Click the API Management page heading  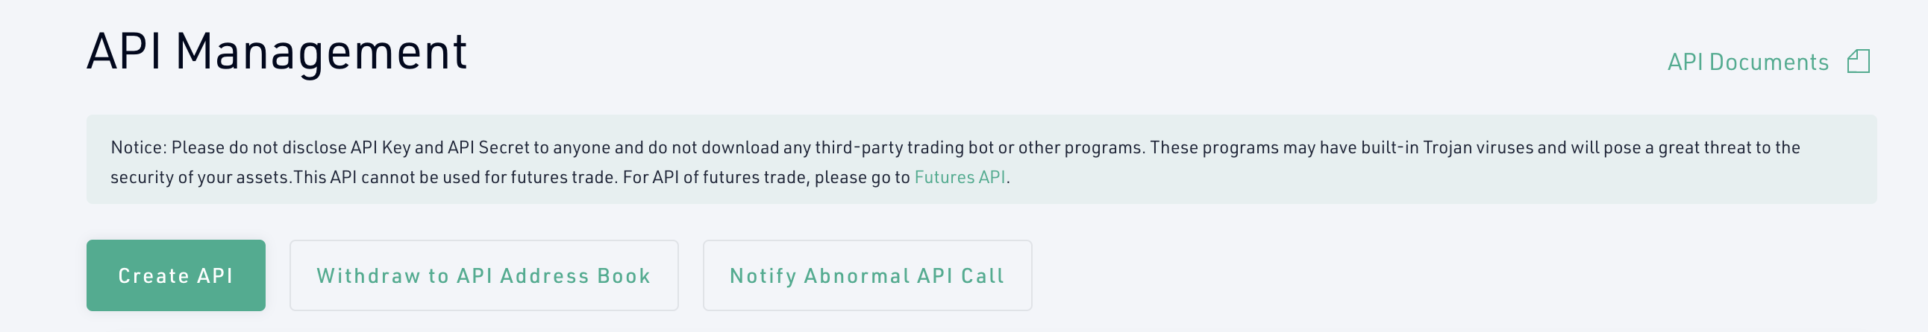point(277,52)
